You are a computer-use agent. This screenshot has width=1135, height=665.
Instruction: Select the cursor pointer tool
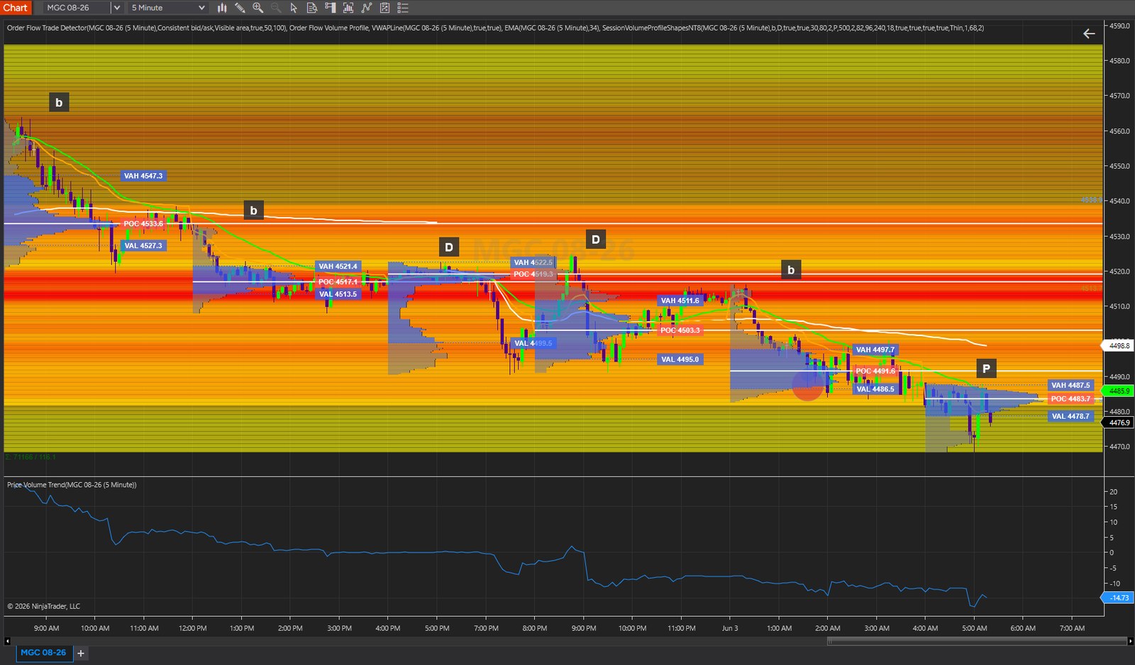coord(294,8)
